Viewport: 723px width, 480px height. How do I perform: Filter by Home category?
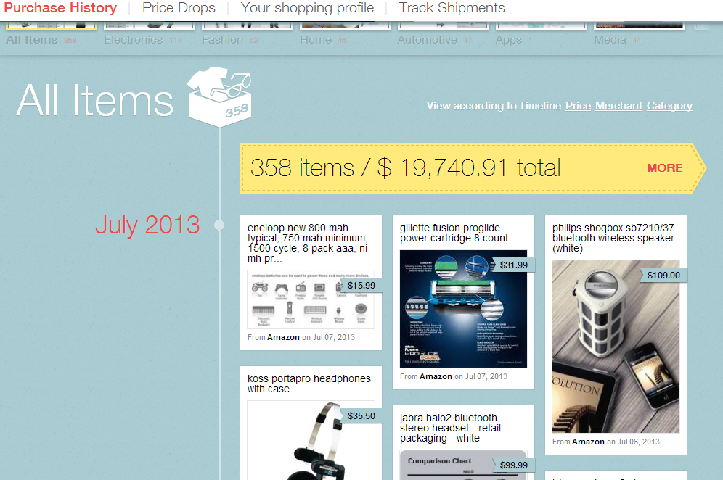[x=323, y=40]
